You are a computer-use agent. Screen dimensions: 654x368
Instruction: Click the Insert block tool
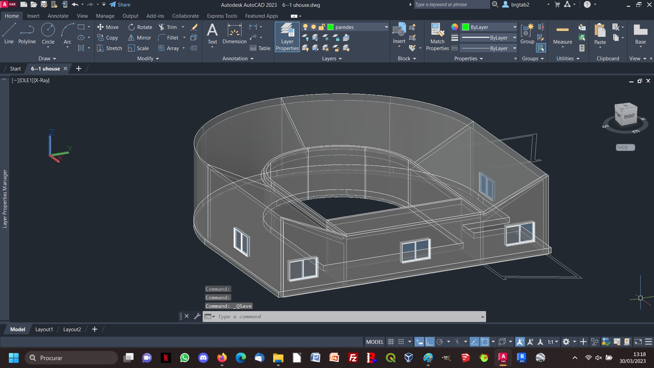pyautogui.click(x=399, y=33)
